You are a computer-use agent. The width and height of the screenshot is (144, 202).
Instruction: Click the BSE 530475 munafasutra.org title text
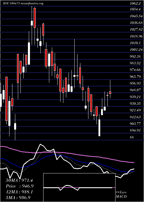click(x=23, y=3)
